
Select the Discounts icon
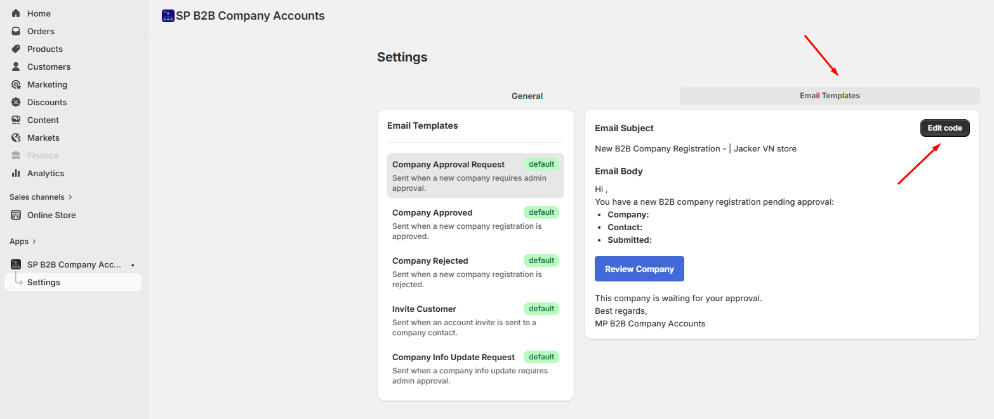click(15, 101)
